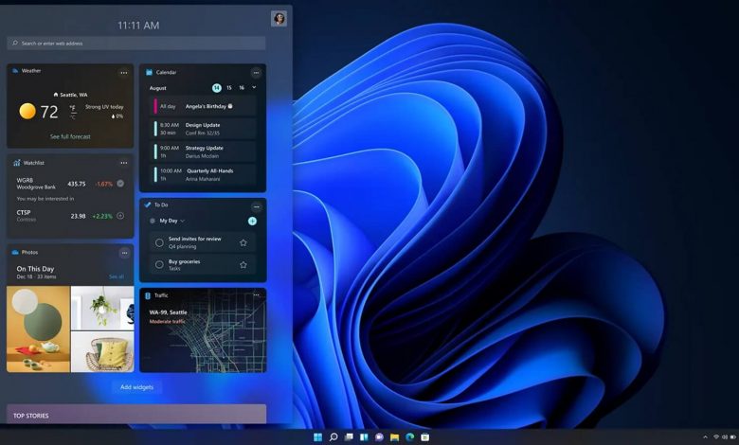The height and width of the screenshot is (445, 739).
Task: Click the Calendar widget icon
Action: [x=149, y=72]
